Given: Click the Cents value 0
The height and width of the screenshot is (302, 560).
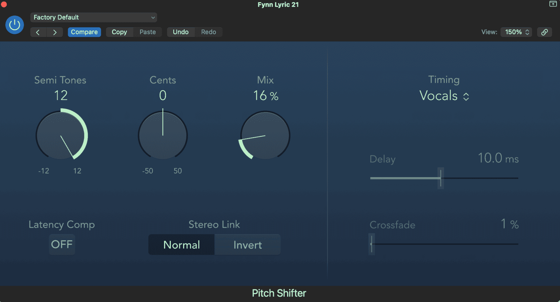Looking at the screenshot, I should click(x=163, y=95).
